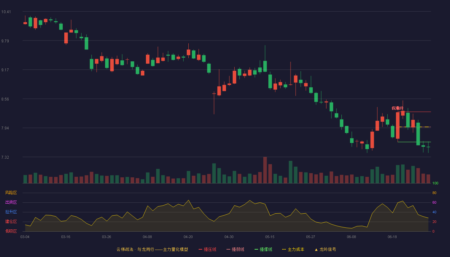Image resolution: width=450 pixels, height=257 pixels.
Task: Toggle the 龙吟信号 legend entry
Action: point(325,249)
